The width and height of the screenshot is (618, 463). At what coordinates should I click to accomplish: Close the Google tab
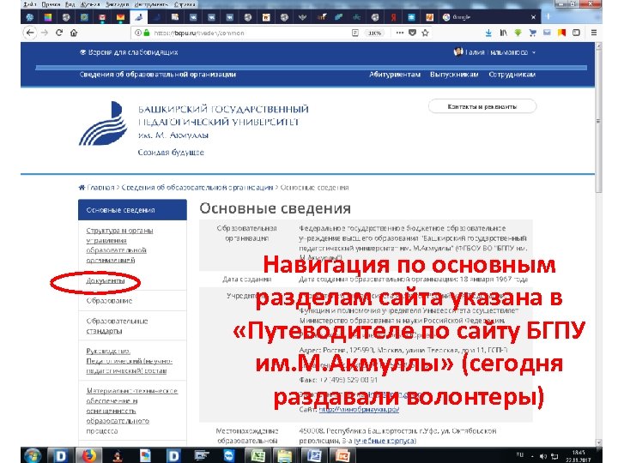[x=533, y=17]
